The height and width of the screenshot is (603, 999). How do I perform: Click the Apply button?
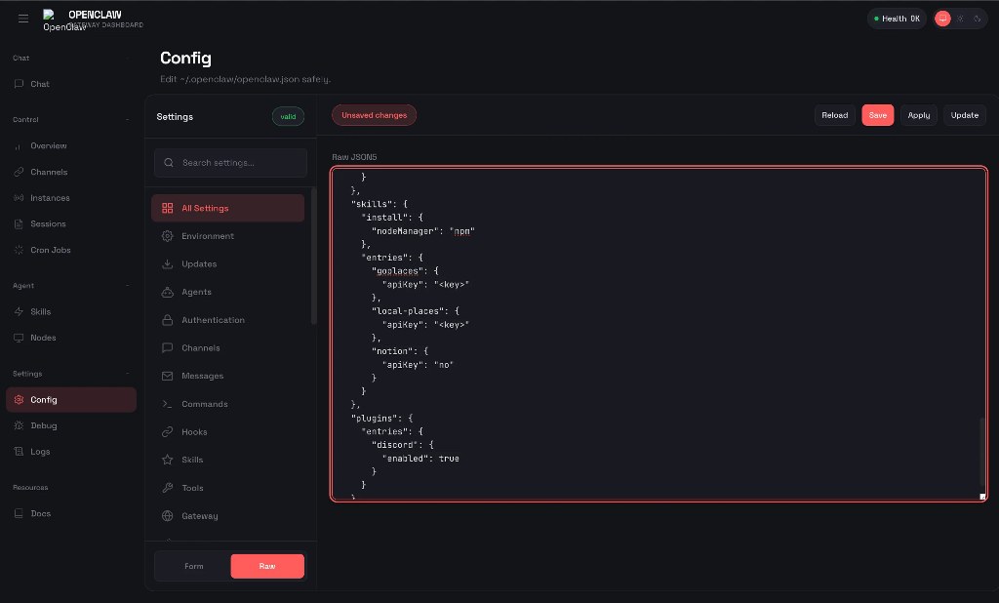pyautogui.click(x=919, y=115)
